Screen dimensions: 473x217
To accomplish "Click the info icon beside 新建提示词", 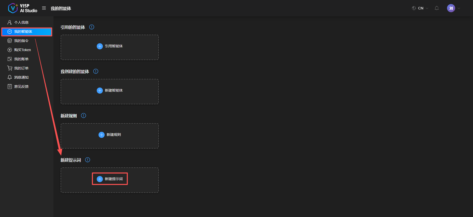I will pyautogui.click(x=88, y=160).
